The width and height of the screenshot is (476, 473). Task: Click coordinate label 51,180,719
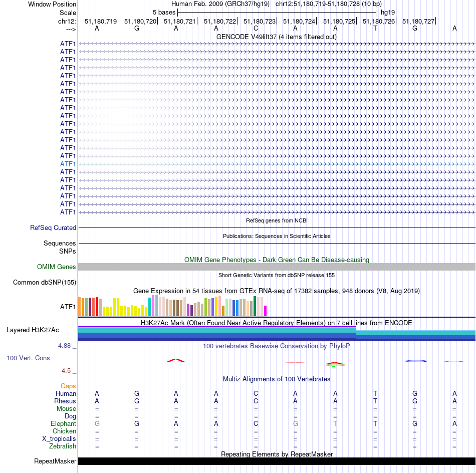point(101,21)
